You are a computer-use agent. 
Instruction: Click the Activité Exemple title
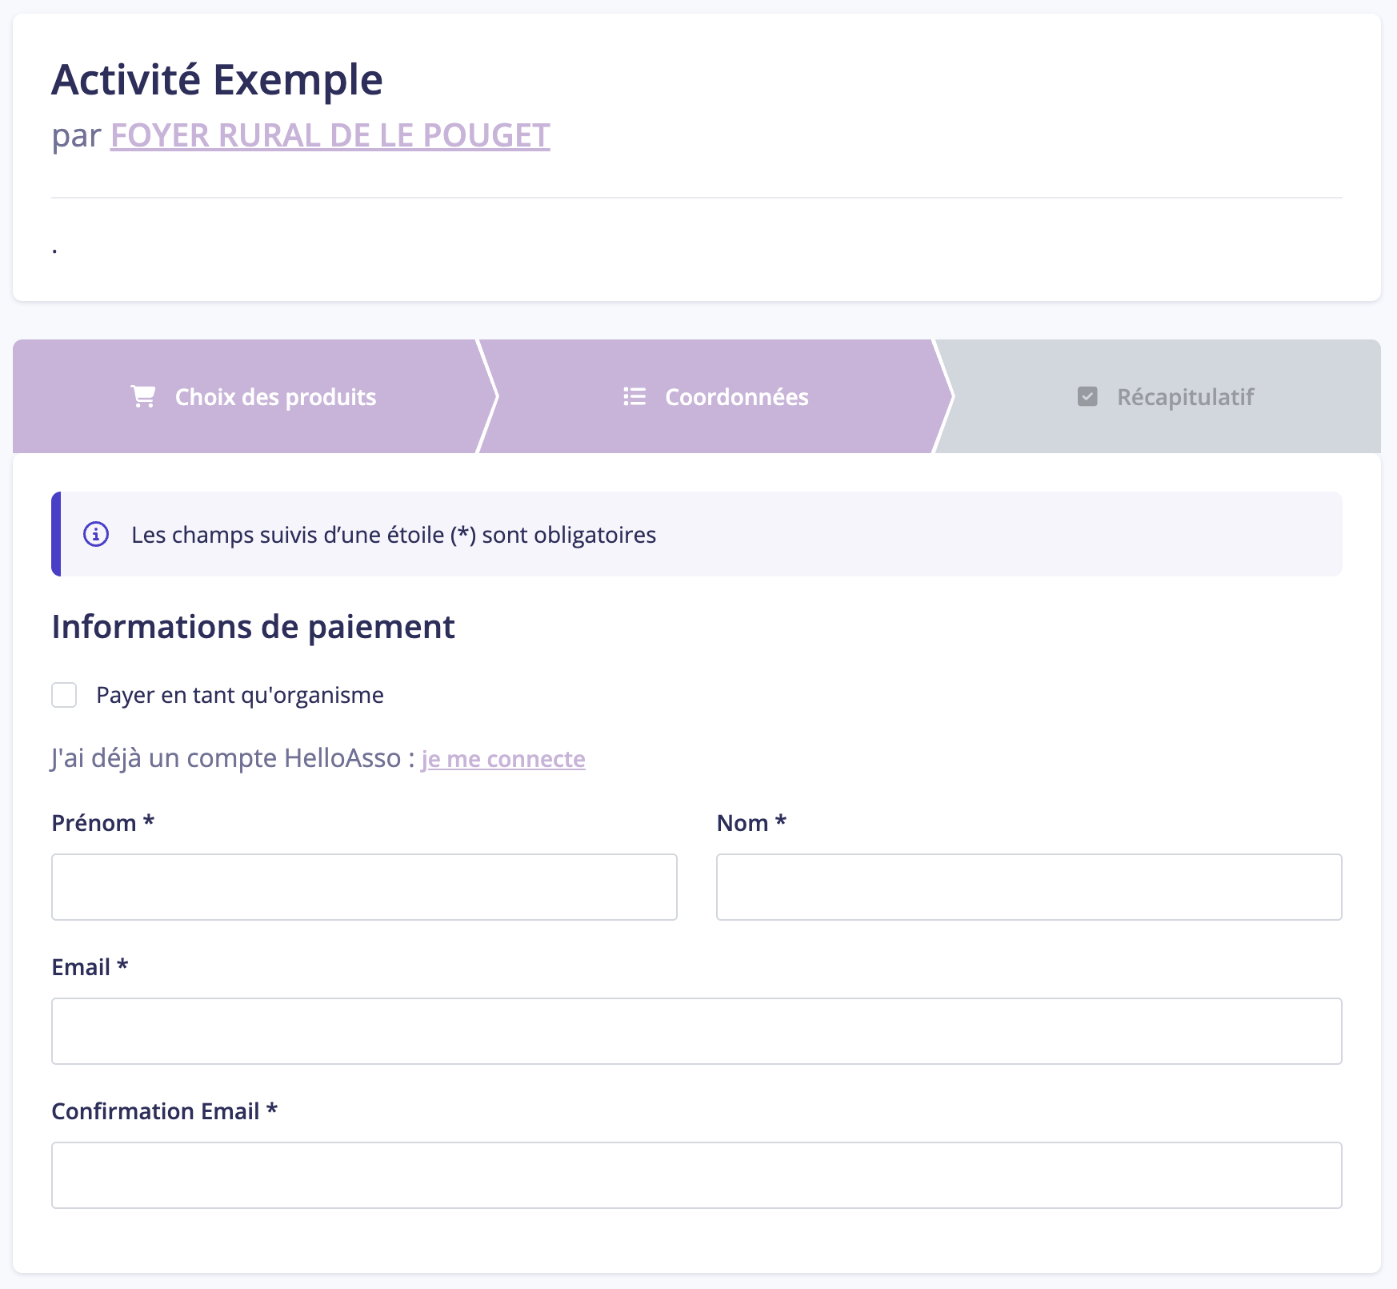point(218,79)
